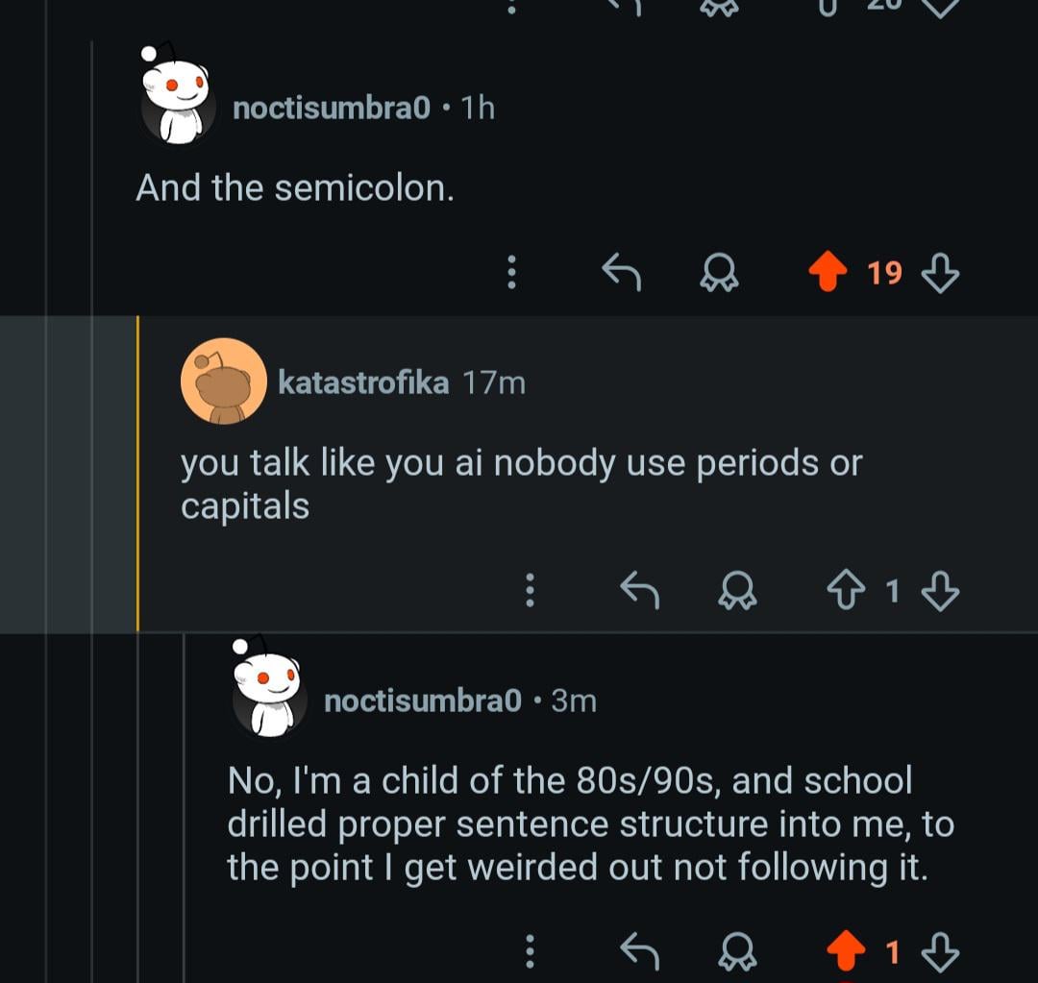Open overflow menu on the 80s/90s comment

[x=530, y=950]
